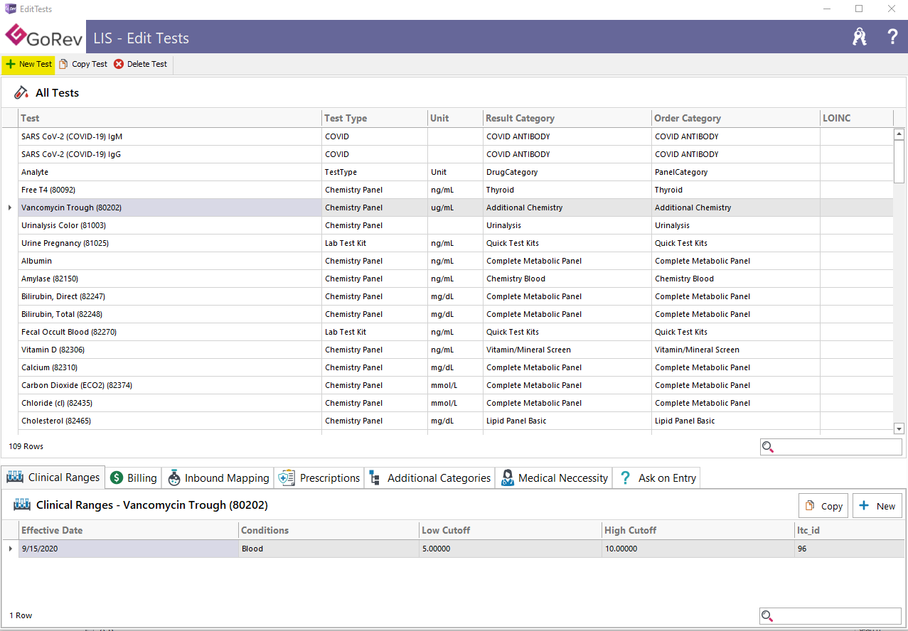Sort by the Unit column header
908x631 pixels.
click(455, 118)
